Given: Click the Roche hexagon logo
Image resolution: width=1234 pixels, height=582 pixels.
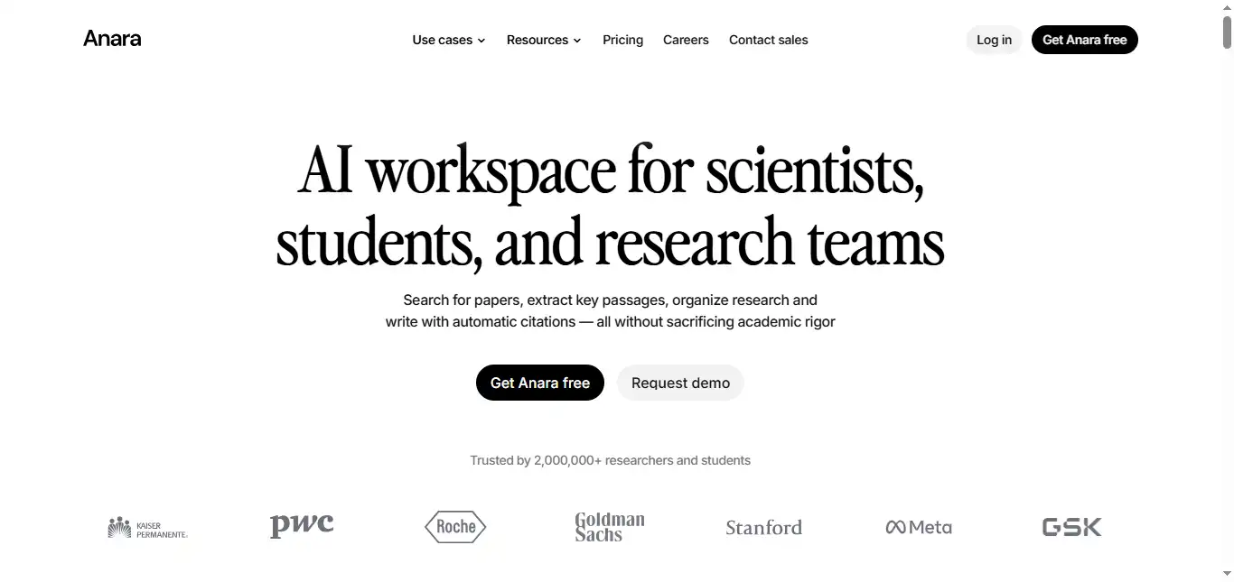Looking at the screenshot, I should tap(455, 527).
